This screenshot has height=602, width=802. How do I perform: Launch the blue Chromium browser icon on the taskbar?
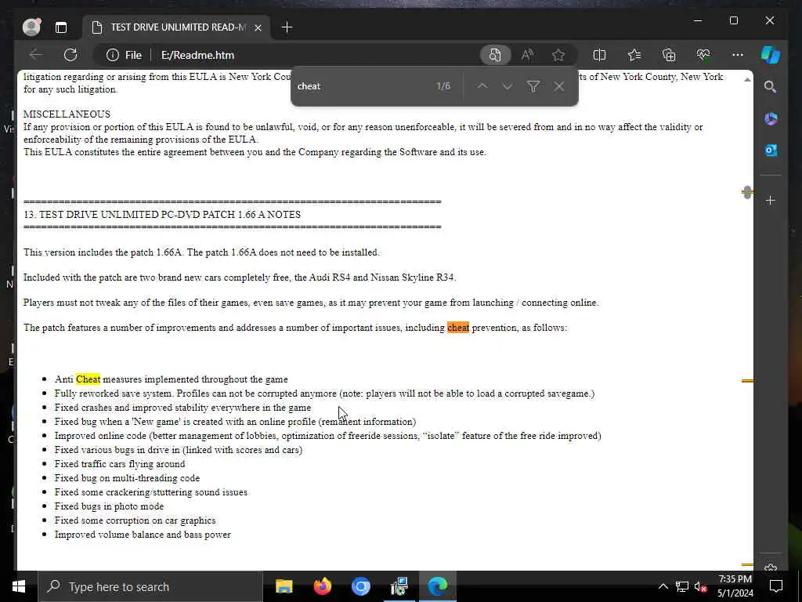(360, 586)
